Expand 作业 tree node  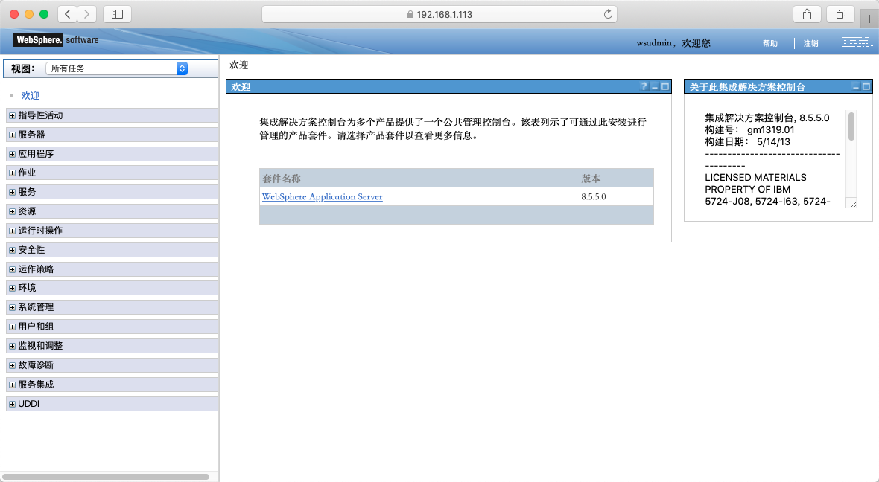[13, 173]
